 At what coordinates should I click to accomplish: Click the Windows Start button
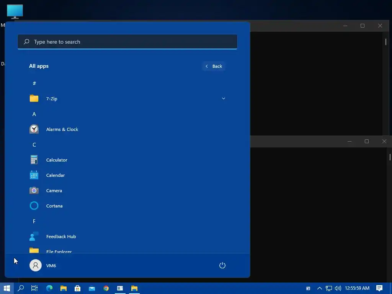(x=7, y=288)
